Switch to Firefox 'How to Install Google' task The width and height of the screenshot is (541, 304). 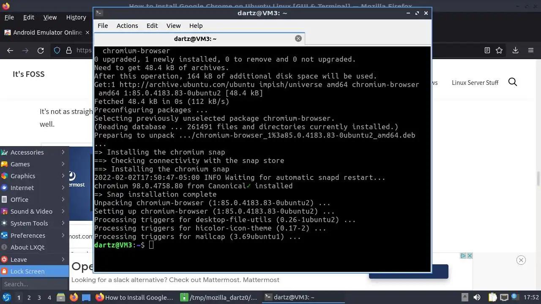click(x=135, y=297)
